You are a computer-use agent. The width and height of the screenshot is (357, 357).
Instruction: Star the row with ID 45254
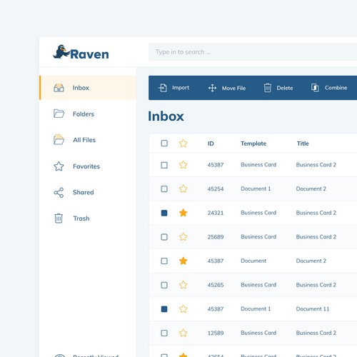pyautogui.click(x=183, y=188)
